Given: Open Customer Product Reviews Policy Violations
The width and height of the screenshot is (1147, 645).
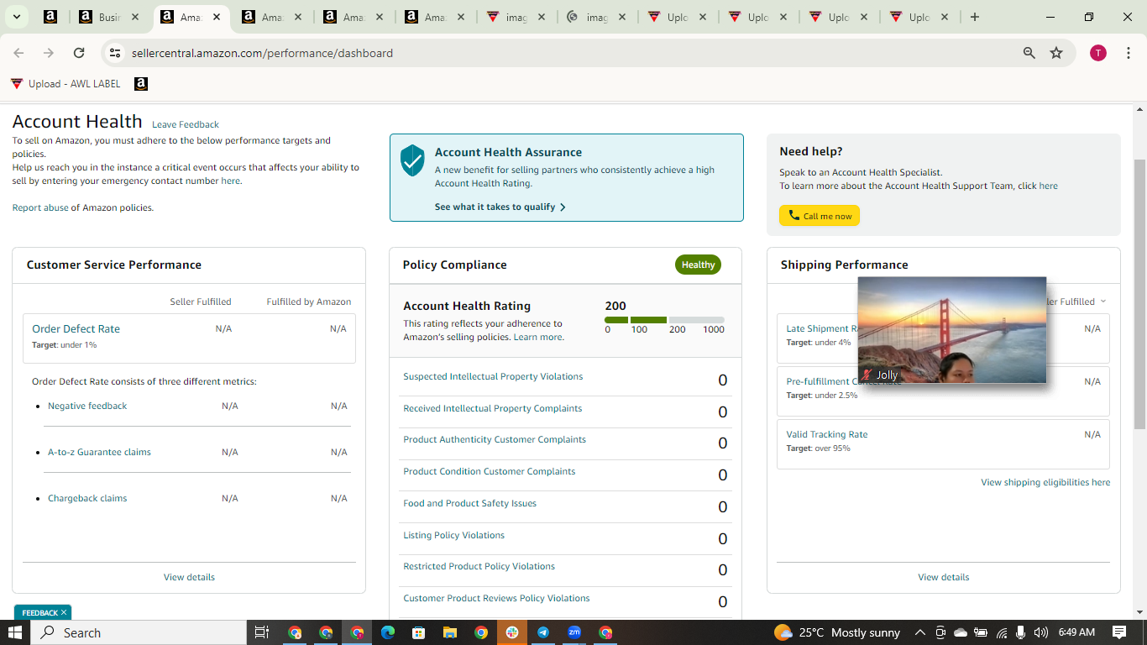Looking at the screenshot, I should 496,598.
